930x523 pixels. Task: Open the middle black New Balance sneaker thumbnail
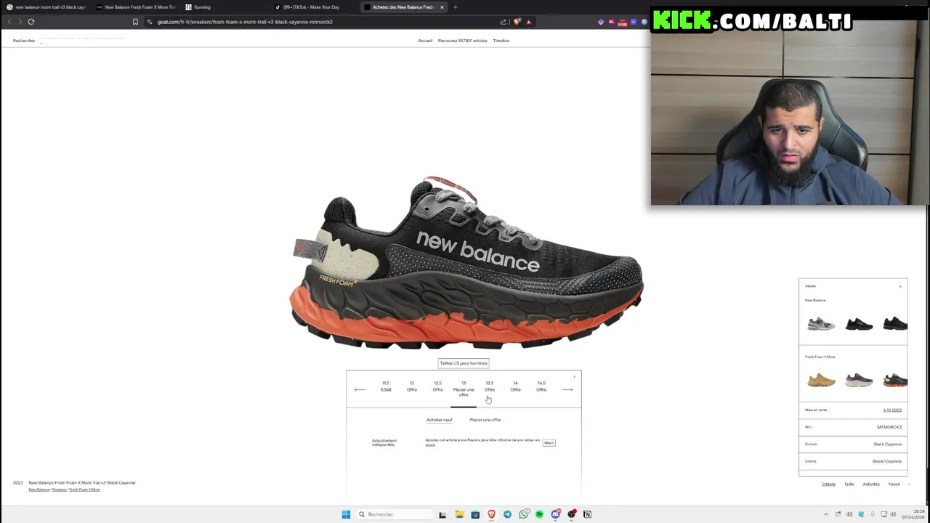[859, 324]
